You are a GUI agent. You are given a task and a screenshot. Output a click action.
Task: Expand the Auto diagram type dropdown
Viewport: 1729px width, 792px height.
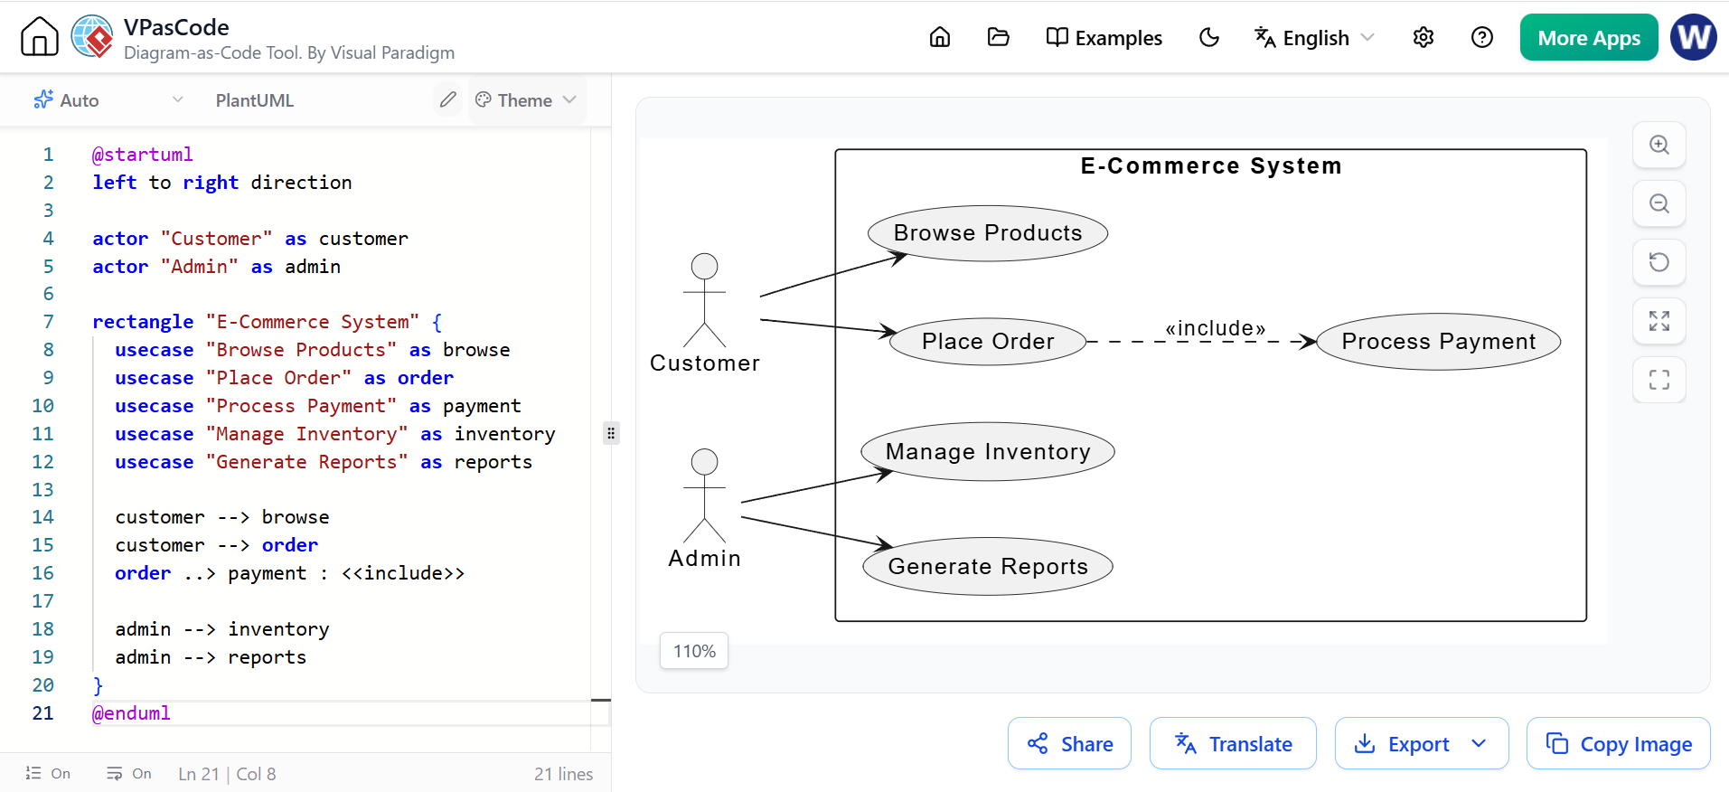(108, 100)
